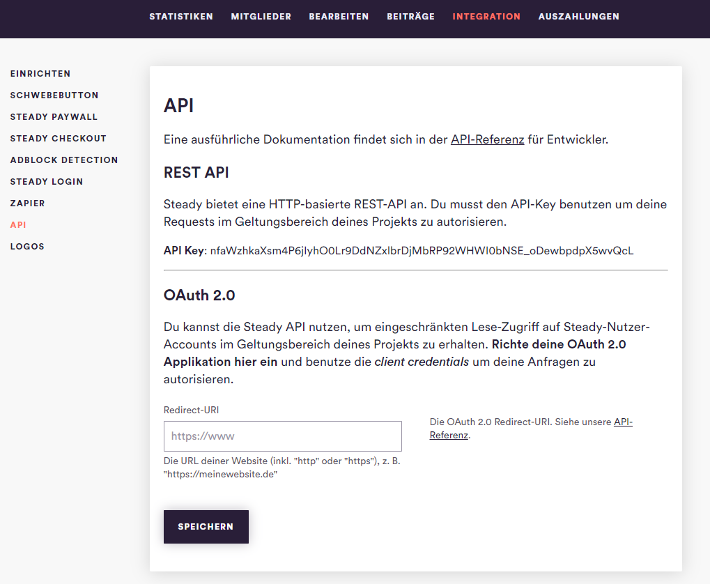710x584 pixels.
Task: Go to Steady Checkout section
Action: pyautogui.click(x=58, y=138)
